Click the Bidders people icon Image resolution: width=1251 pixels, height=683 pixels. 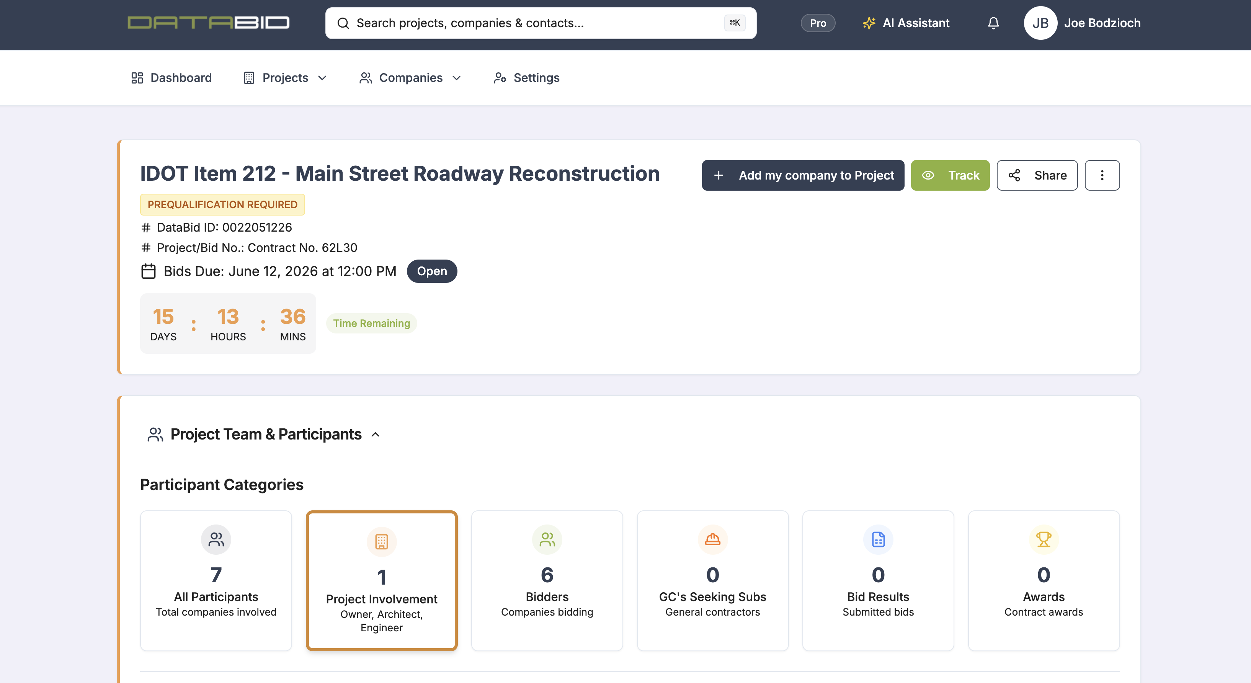point(547,539)
